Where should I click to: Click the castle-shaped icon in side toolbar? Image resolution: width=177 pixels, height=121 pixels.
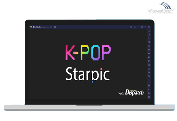click(x=149, y=57)
